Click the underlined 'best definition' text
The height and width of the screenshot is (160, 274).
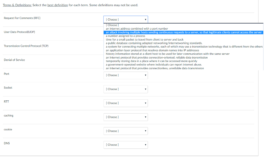coord(58,5)
